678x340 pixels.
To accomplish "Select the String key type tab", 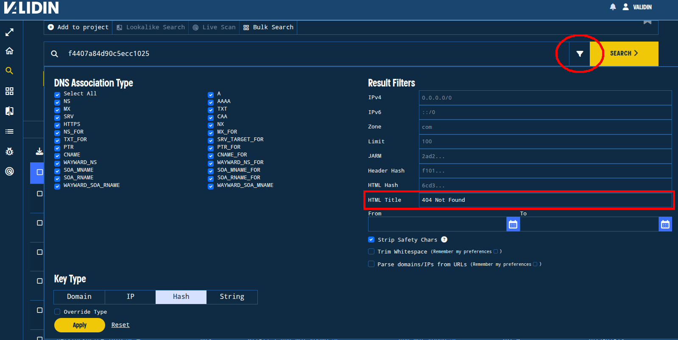I will coord(232,297).
